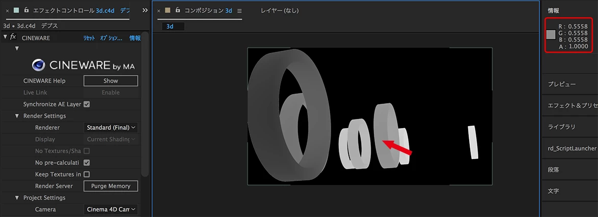Open the Camera Cinema 4D Camera dropdown
598x217 pixels.
pos(111,209)
